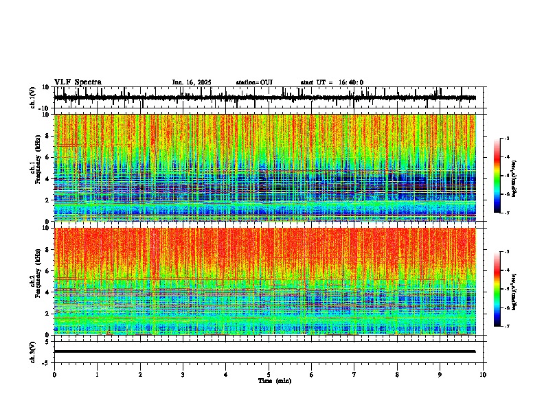Click the "station=OUI" header label
This screenshot has height=420, width=544.
coord(254,82)
